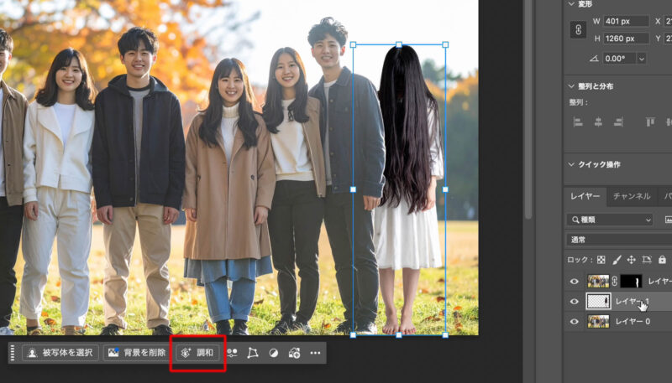This screenshot has height=383, width=672.
Task: Collapse the クイック操作 section
Action: click(571, 164)
